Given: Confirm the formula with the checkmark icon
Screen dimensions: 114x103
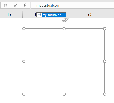Looking at the screenshot, I should (15, 5).
